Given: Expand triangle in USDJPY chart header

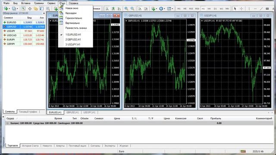Looking at the screenshot, I should (x=202, y=21).
